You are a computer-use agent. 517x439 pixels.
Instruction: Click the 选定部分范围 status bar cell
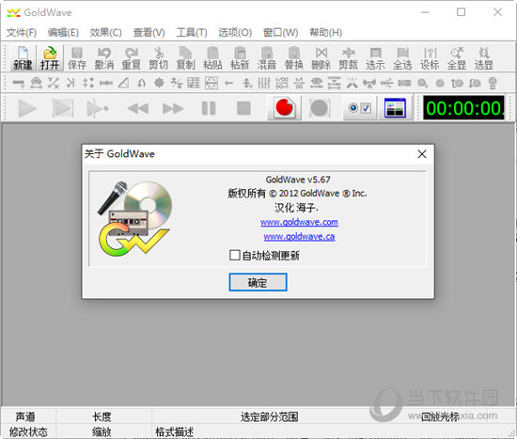269,416
